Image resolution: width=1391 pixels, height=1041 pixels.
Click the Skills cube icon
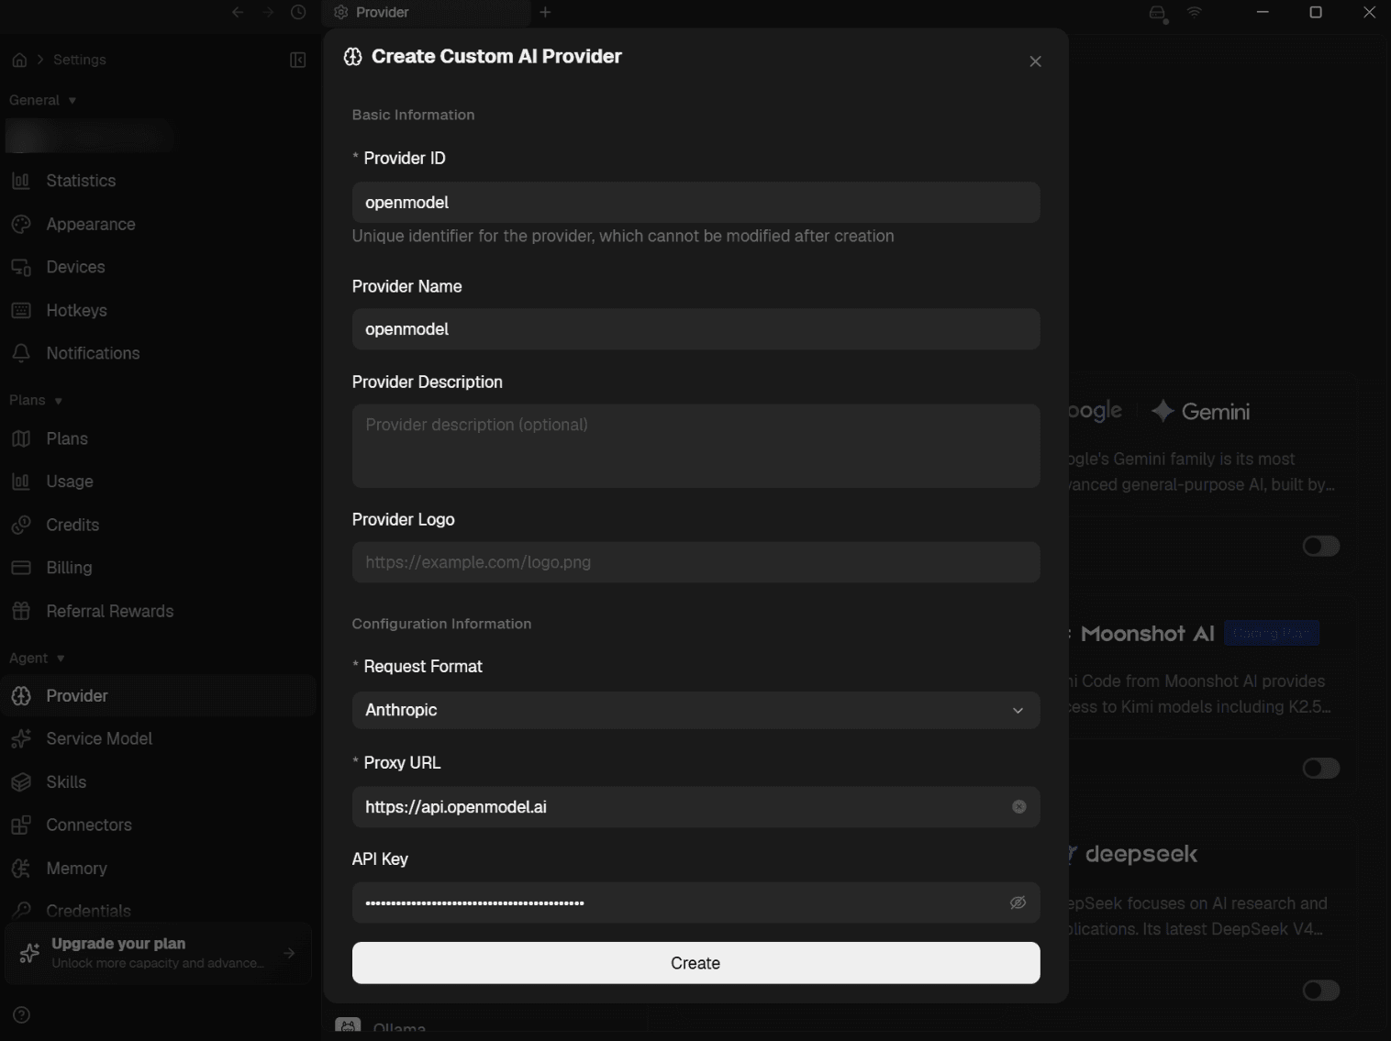click(21, 781)
